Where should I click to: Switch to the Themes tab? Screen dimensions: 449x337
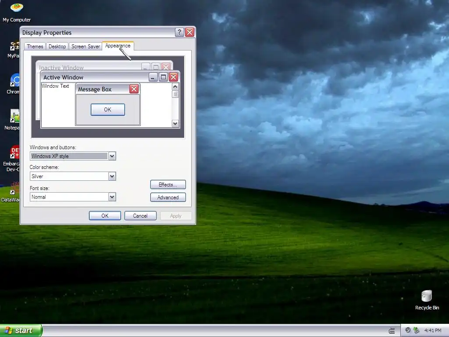click(x=35, y=47)
